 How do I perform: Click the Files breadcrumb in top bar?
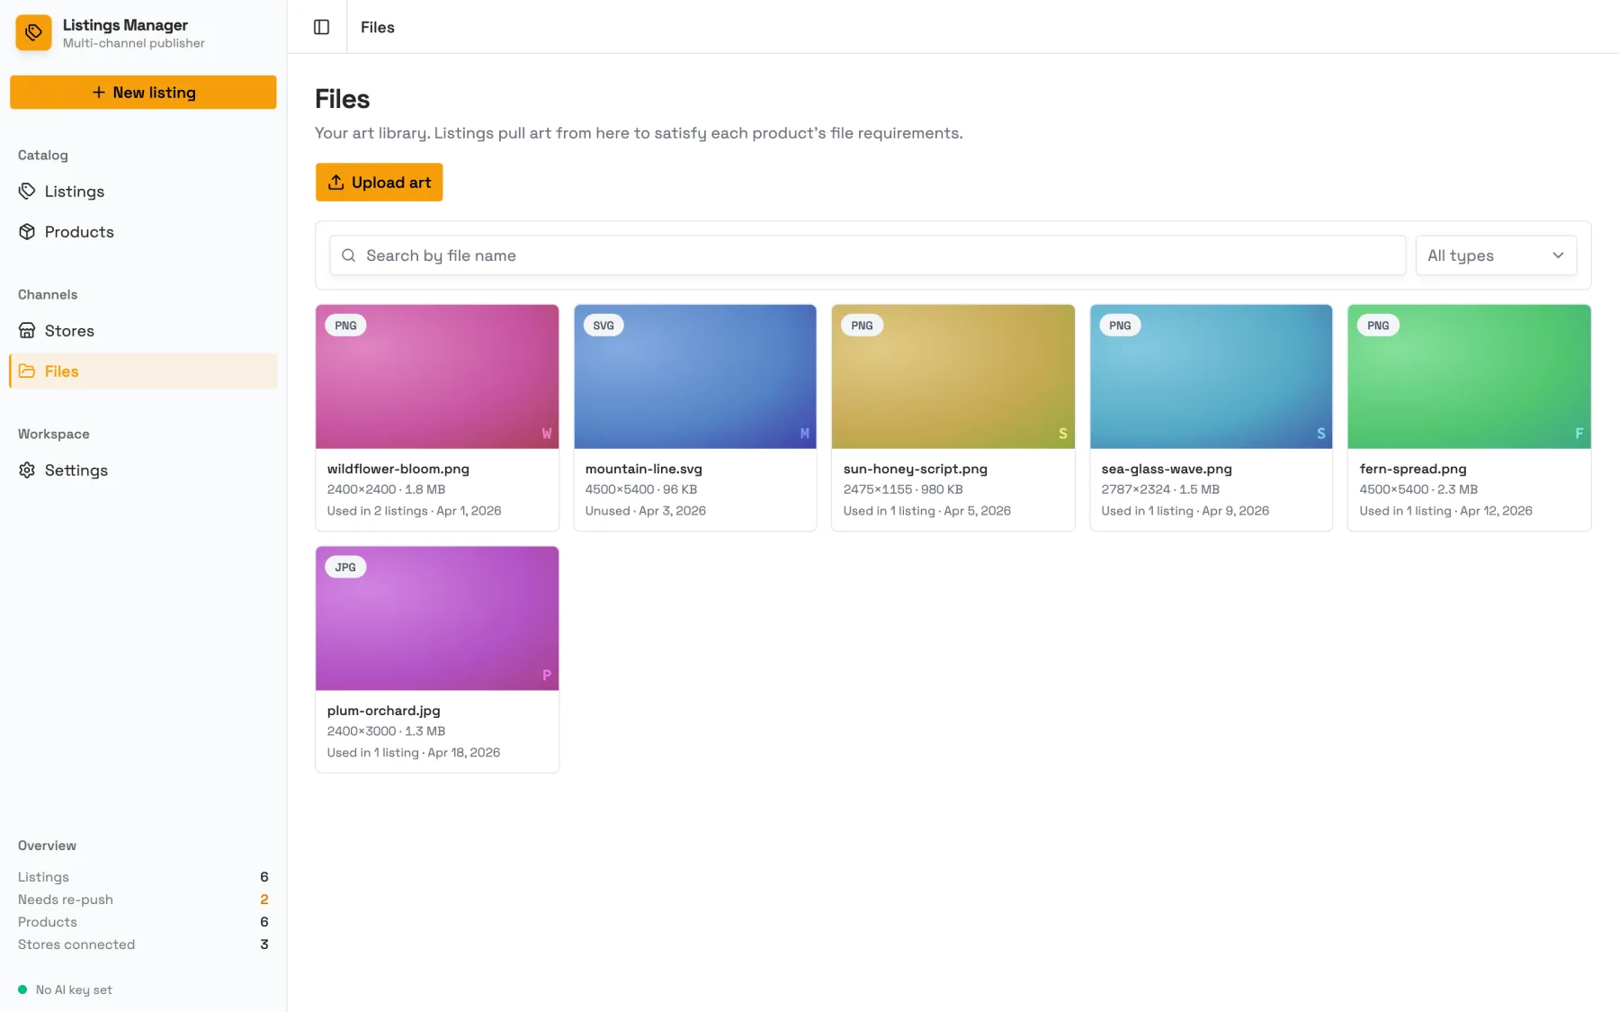(x=378, y=27)
